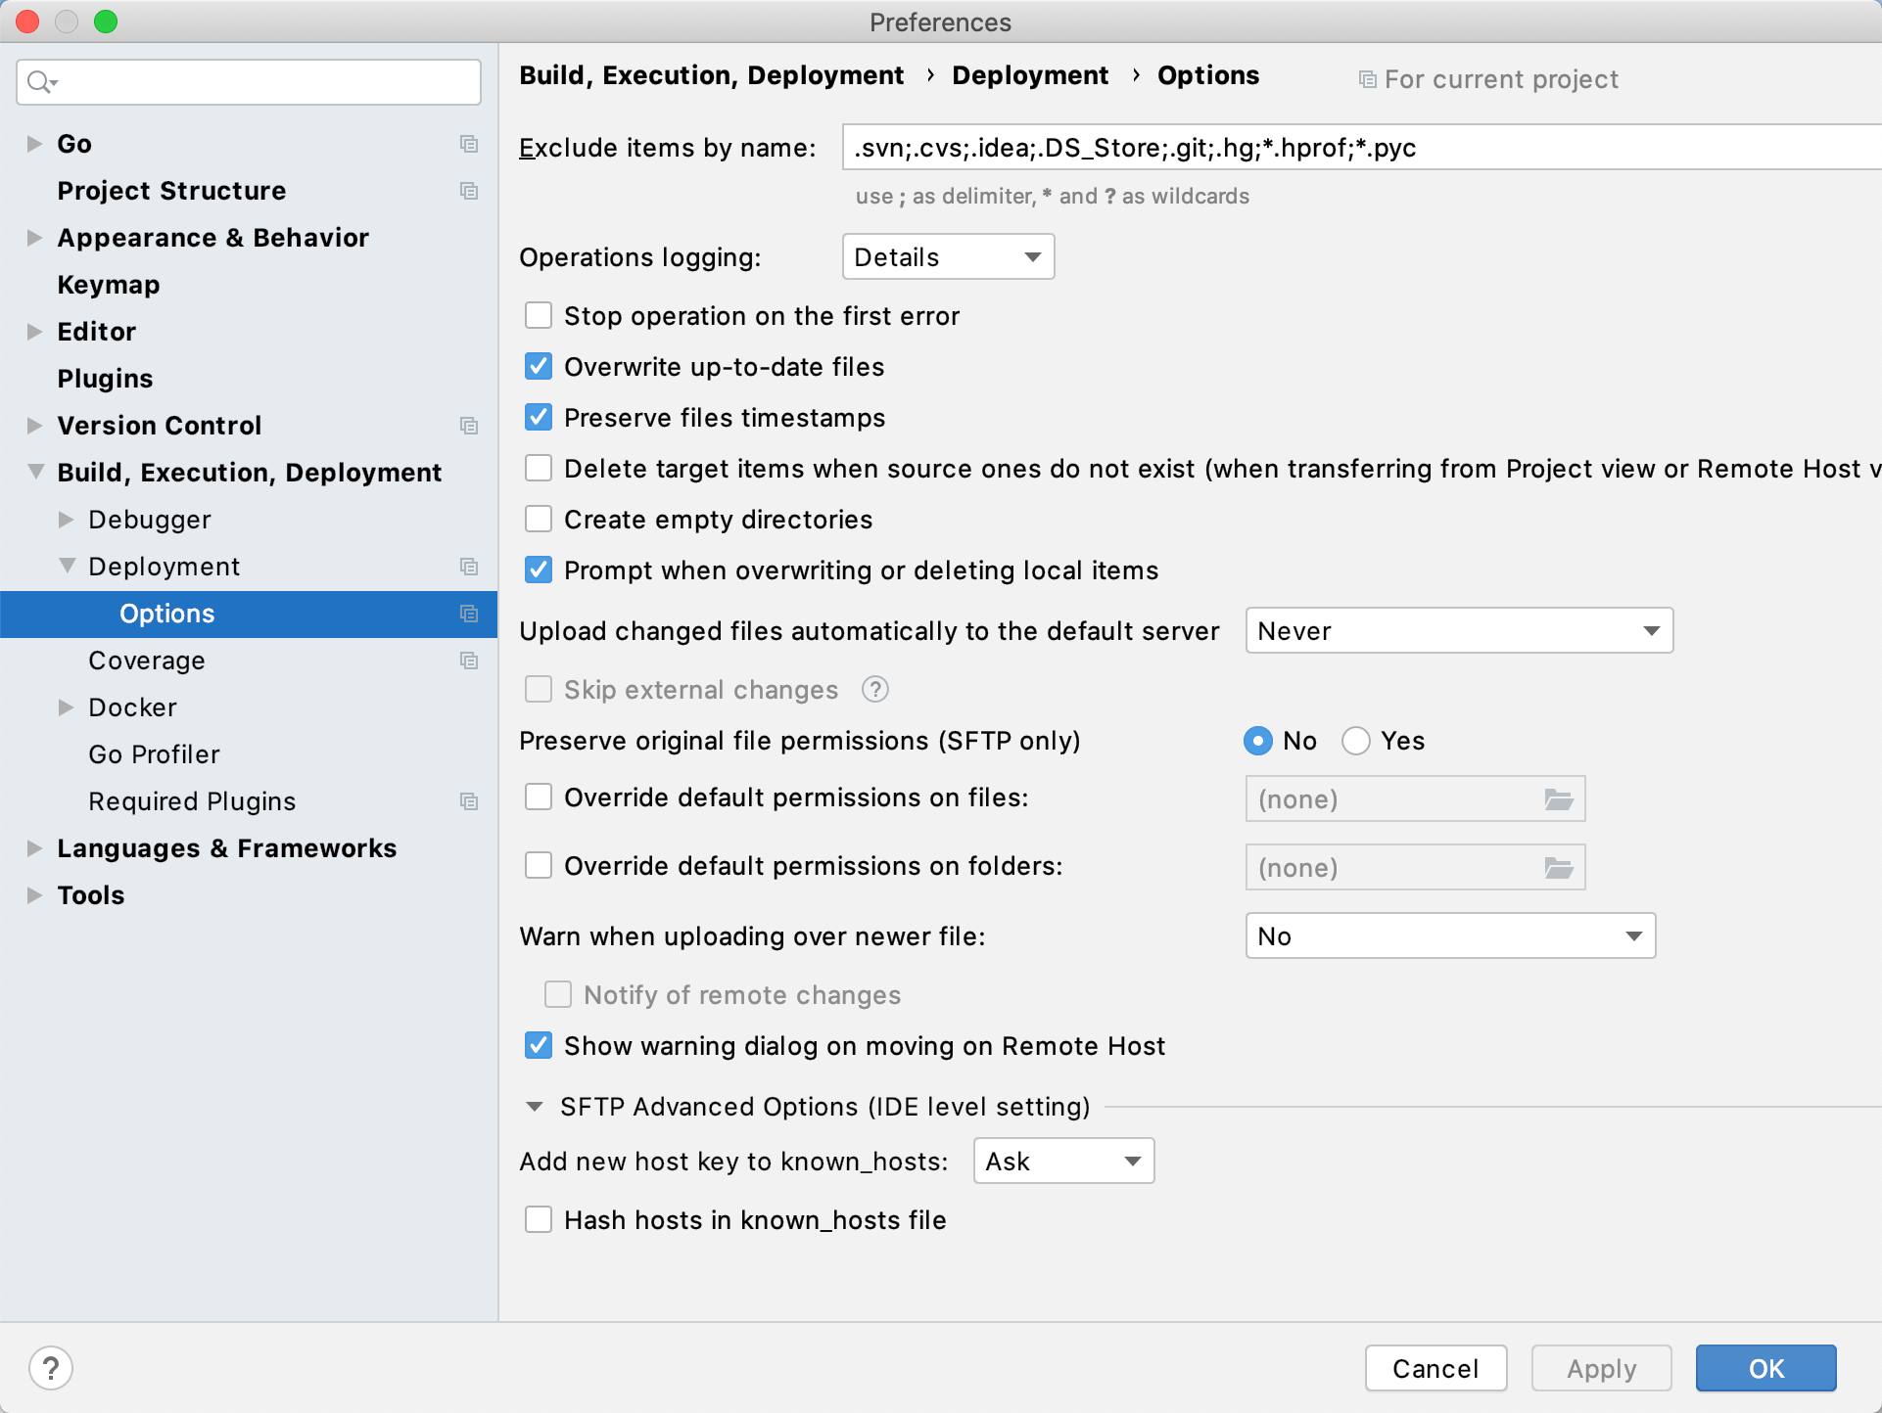
Task: Click the project-level icon beside Coverage
Action: click(469, 661)
